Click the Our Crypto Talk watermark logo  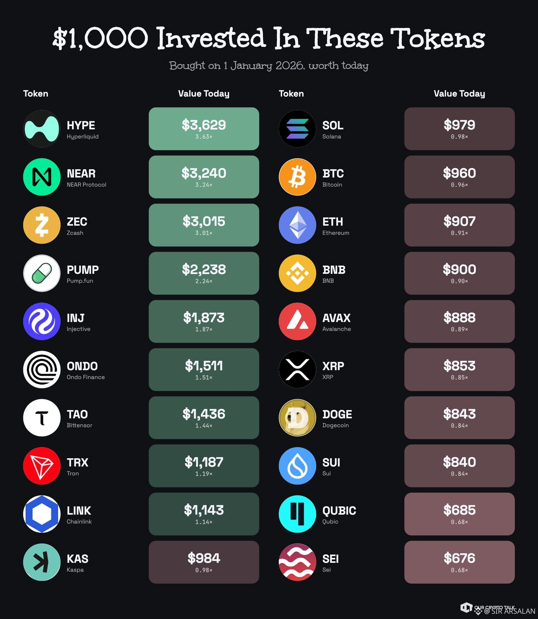tap(466, 608)
